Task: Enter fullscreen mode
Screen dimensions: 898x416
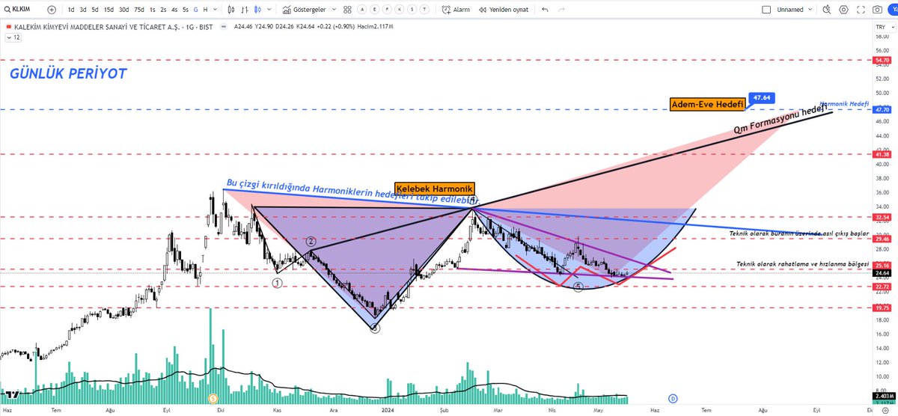Action: (x=861, y=10)
